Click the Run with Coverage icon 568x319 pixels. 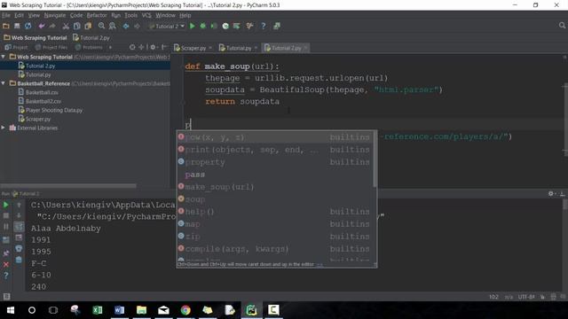tap(214, 26)
